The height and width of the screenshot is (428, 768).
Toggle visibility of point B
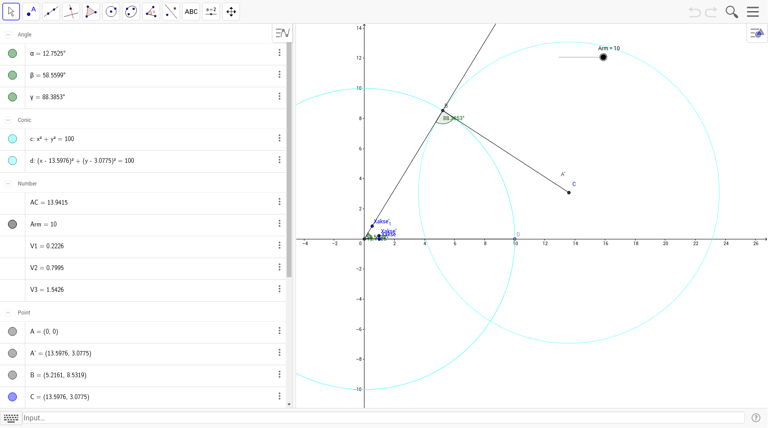pos(12,375)
